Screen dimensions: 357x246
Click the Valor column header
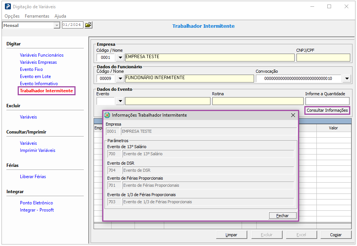pyautogui.click(x=334, y=128)
